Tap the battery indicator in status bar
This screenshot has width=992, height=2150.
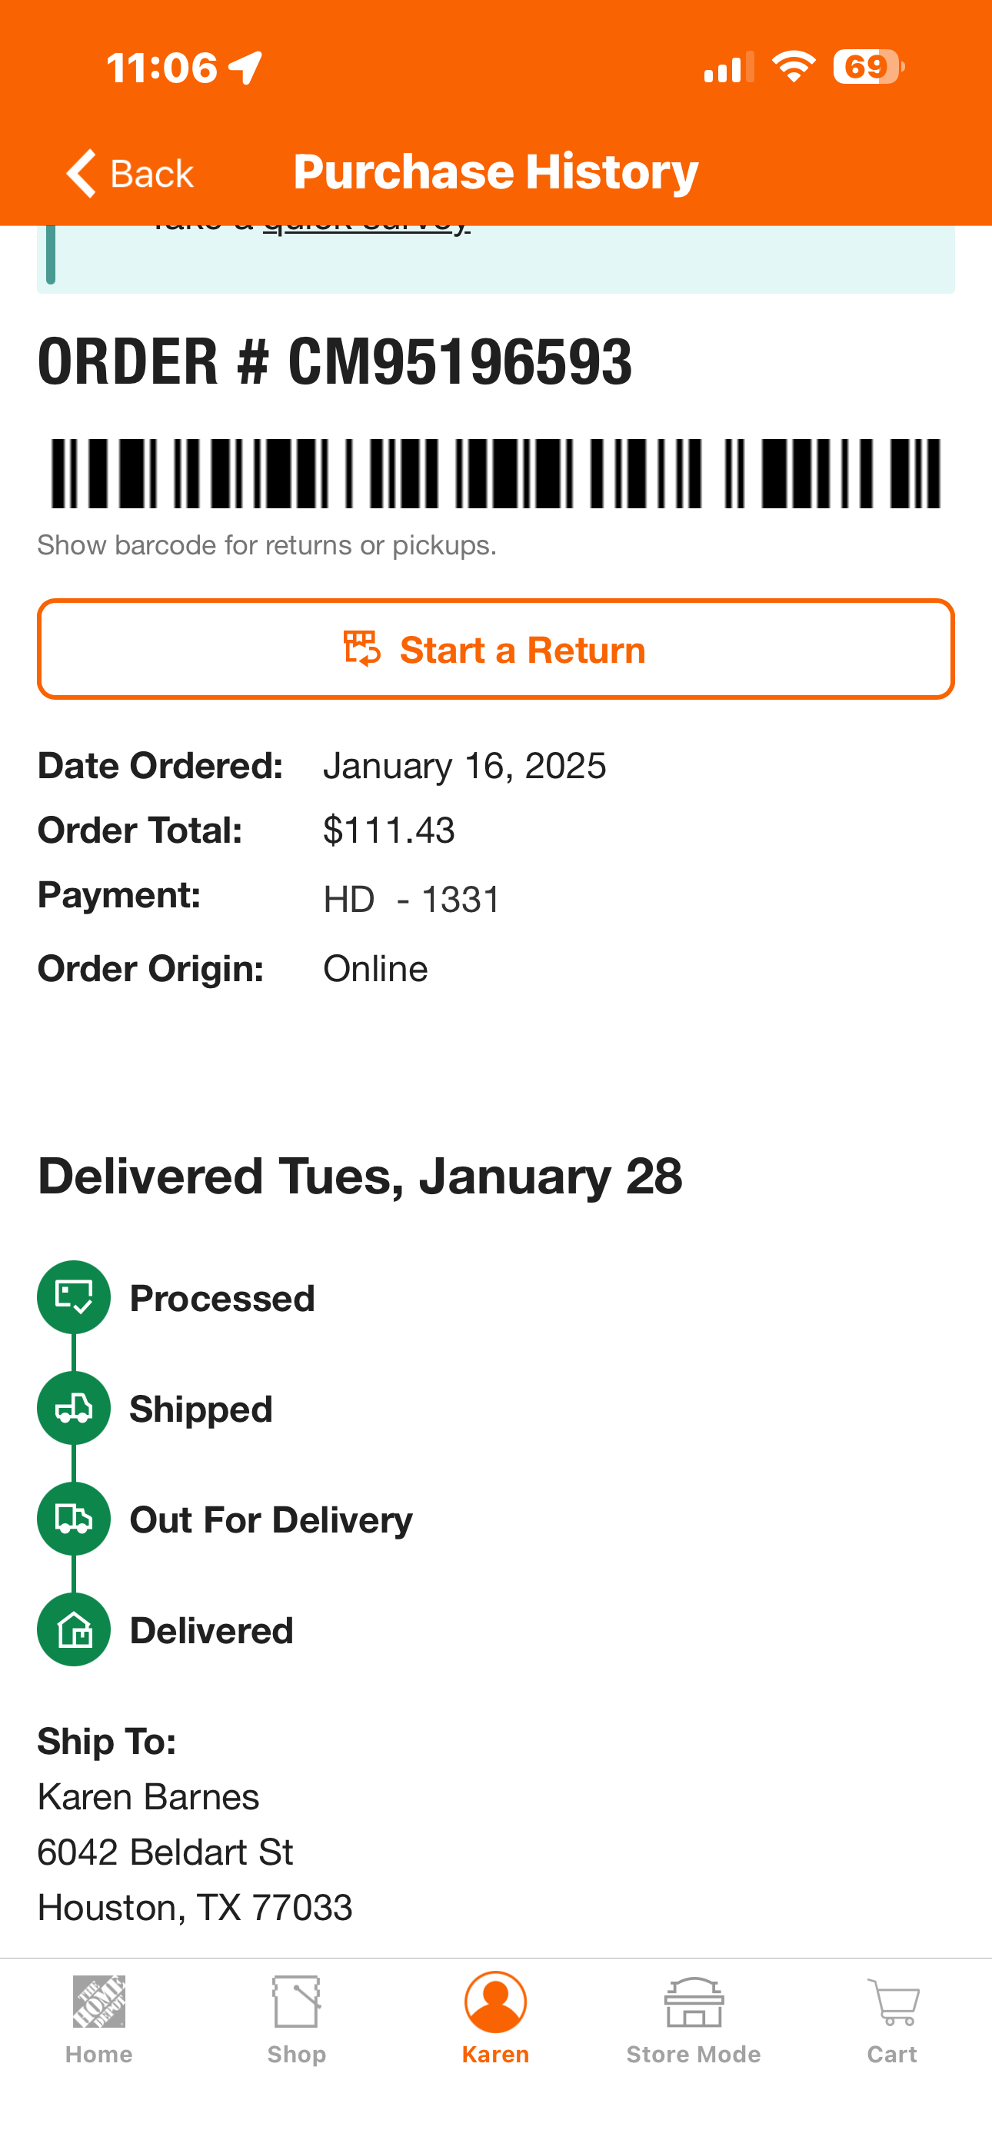[x=868, y=67]
